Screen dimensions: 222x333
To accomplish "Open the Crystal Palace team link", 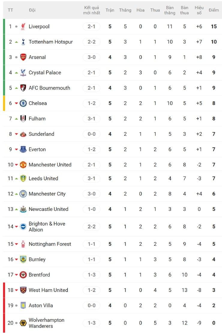I will pos(45,73).
